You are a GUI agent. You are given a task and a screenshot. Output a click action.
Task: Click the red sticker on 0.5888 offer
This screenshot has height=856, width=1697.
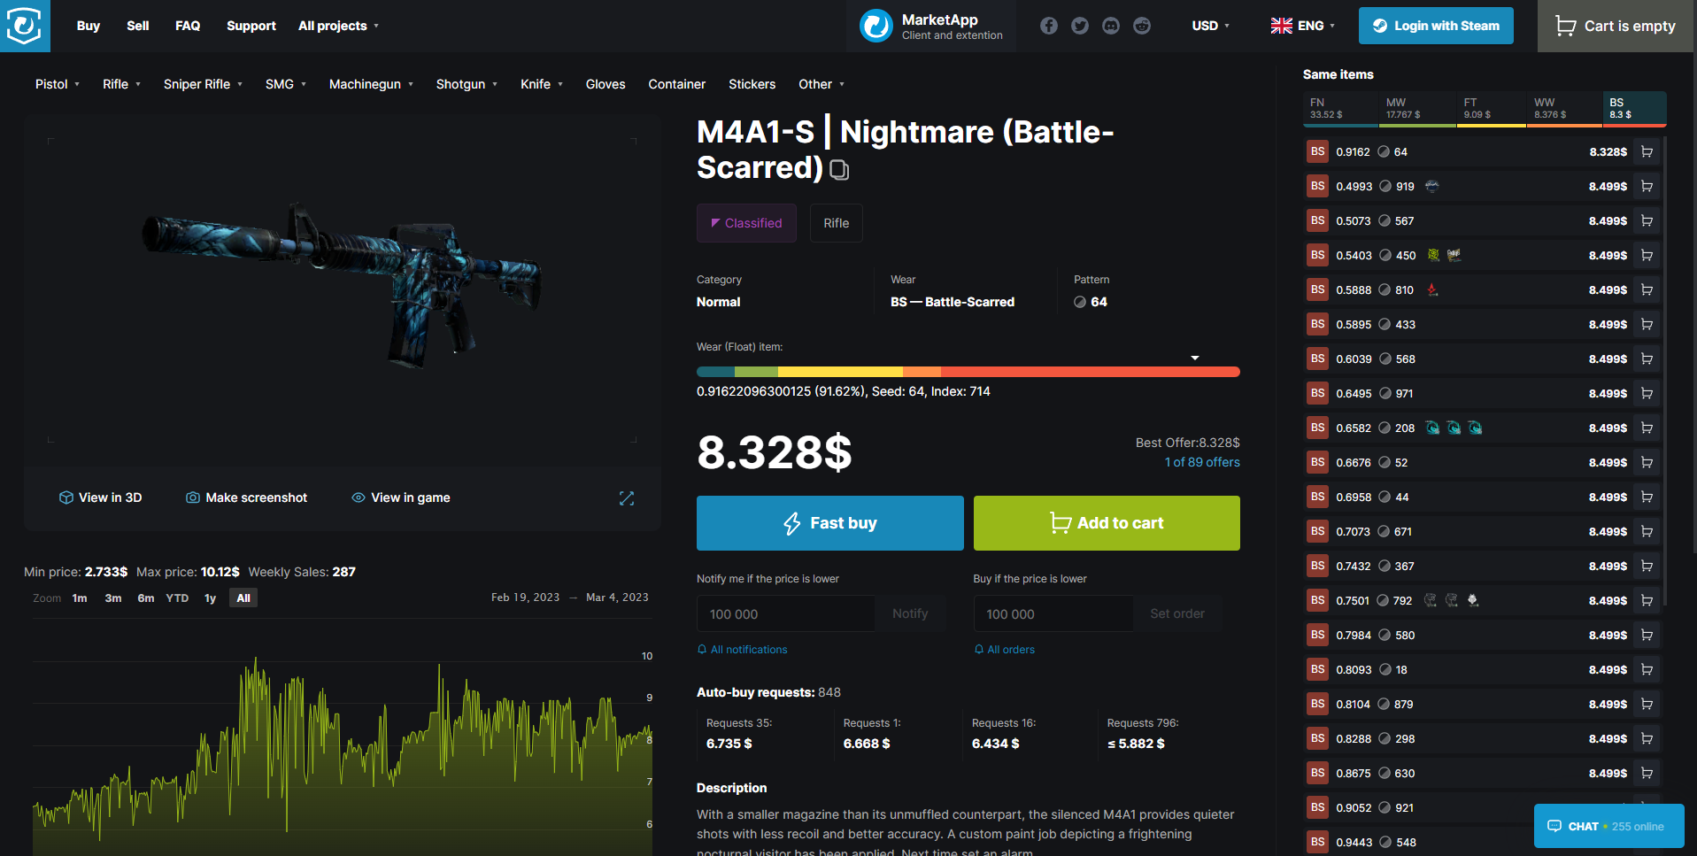(1432, 290)
